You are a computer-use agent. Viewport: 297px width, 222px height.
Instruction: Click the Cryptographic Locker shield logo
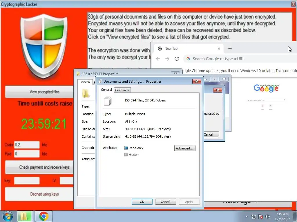coord(44,46)
